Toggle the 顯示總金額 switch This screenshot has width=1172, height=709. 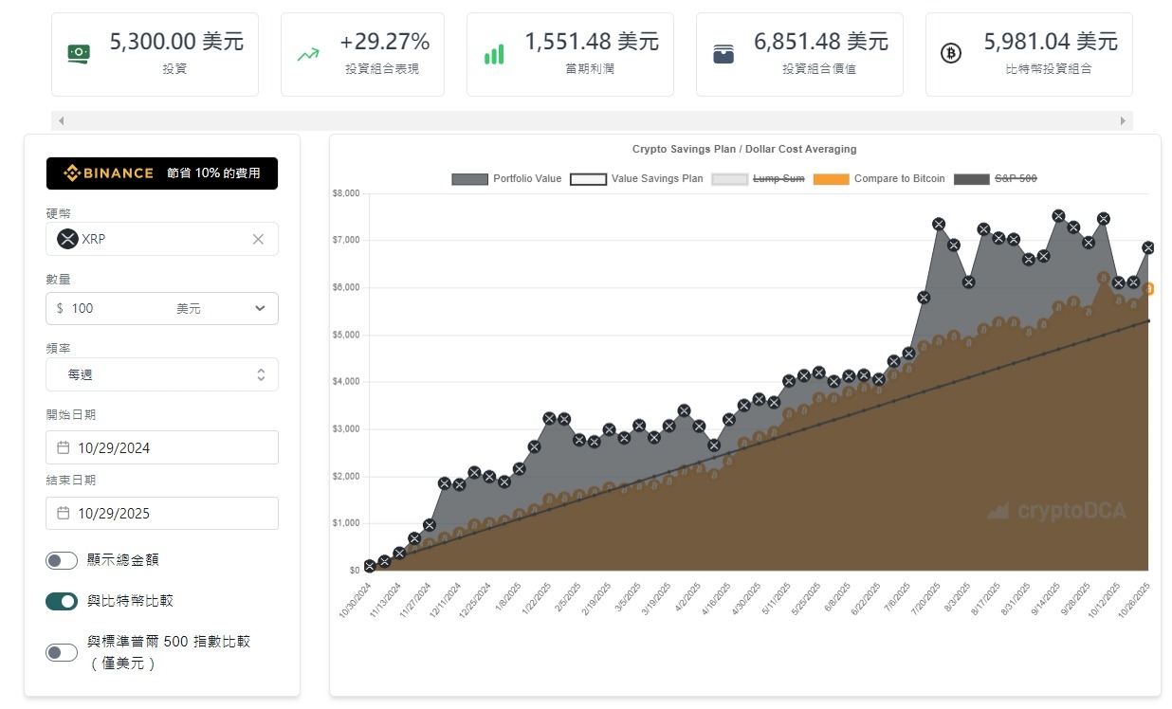click(x=62, y=560)
